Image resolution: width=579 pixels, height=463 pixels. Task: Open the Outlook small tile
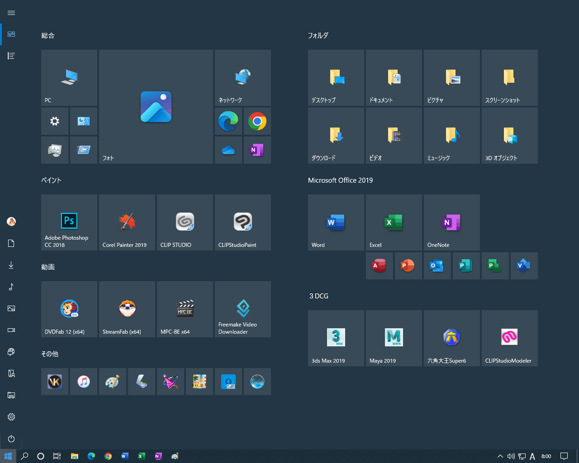[437, 266]
